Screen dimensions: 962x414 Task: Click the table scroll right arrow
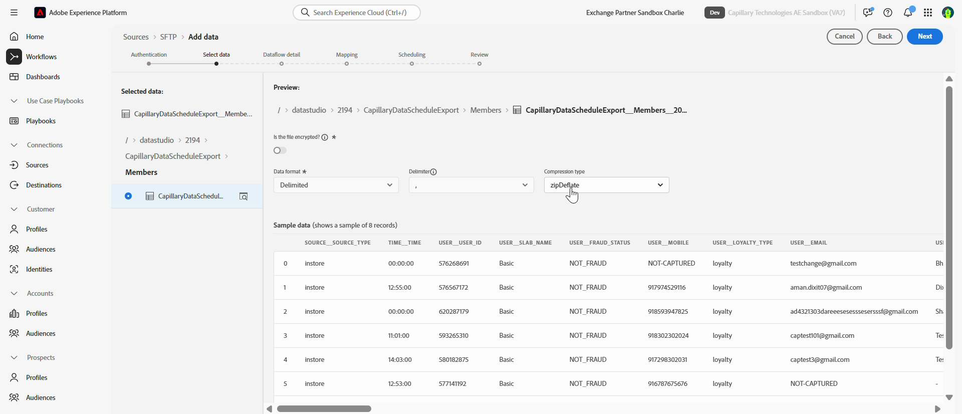tap(937, 409)
